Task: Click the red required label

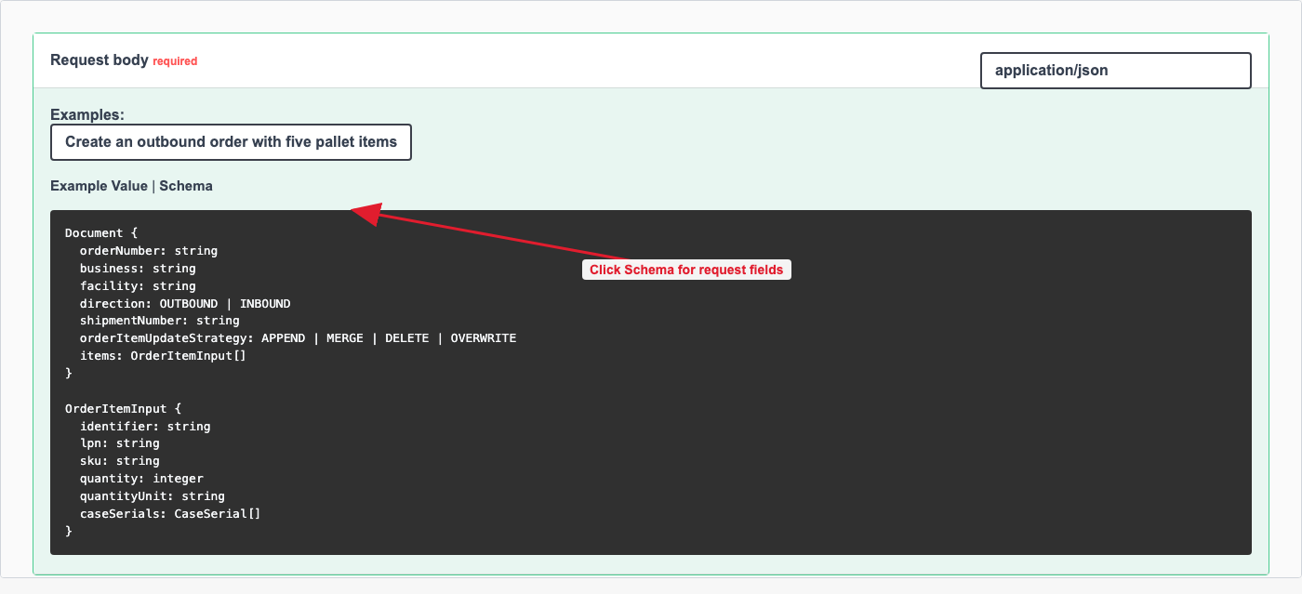Action: 175,61
